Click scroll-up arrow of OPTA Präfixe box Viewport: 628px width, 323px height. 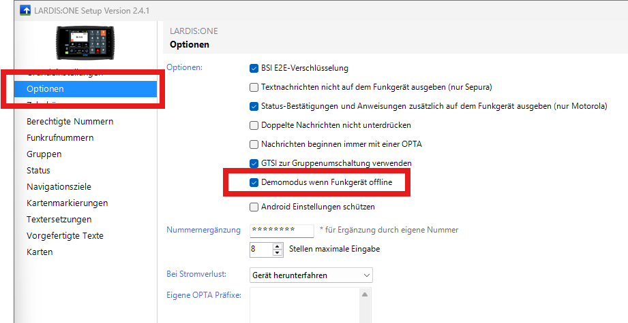coord(365,294)
